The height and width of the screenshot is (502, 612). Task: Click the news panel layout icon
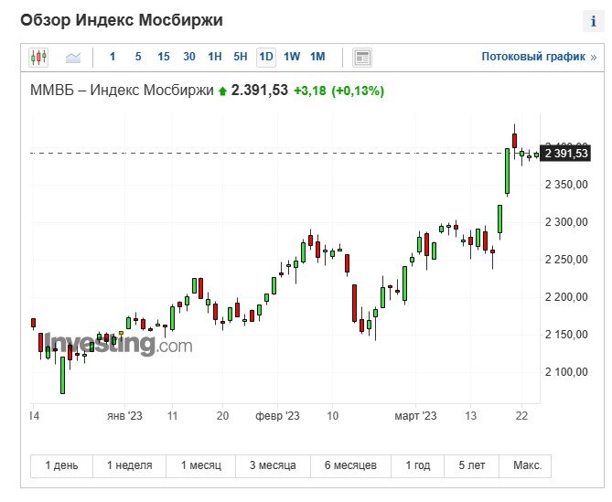pos(362,58)
